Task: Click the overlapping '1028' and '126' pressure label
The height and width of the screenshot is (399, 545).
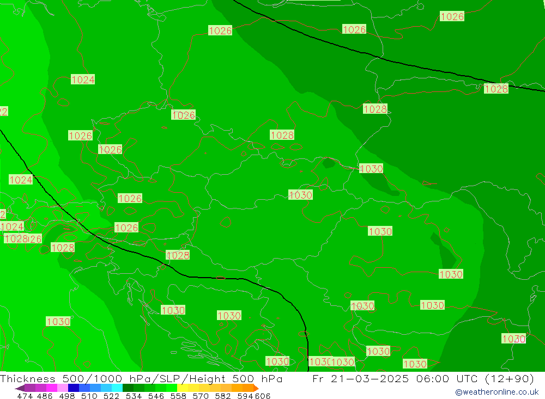Action: (x=23, y=239)
